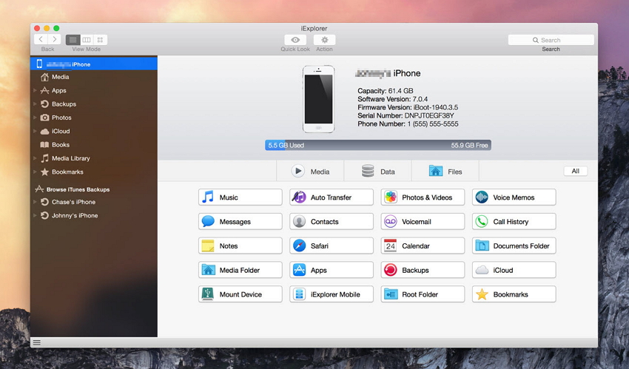Open Voice Memos waveform icon
The width and height of the screenshot is (629, 369).
point(482,197)
